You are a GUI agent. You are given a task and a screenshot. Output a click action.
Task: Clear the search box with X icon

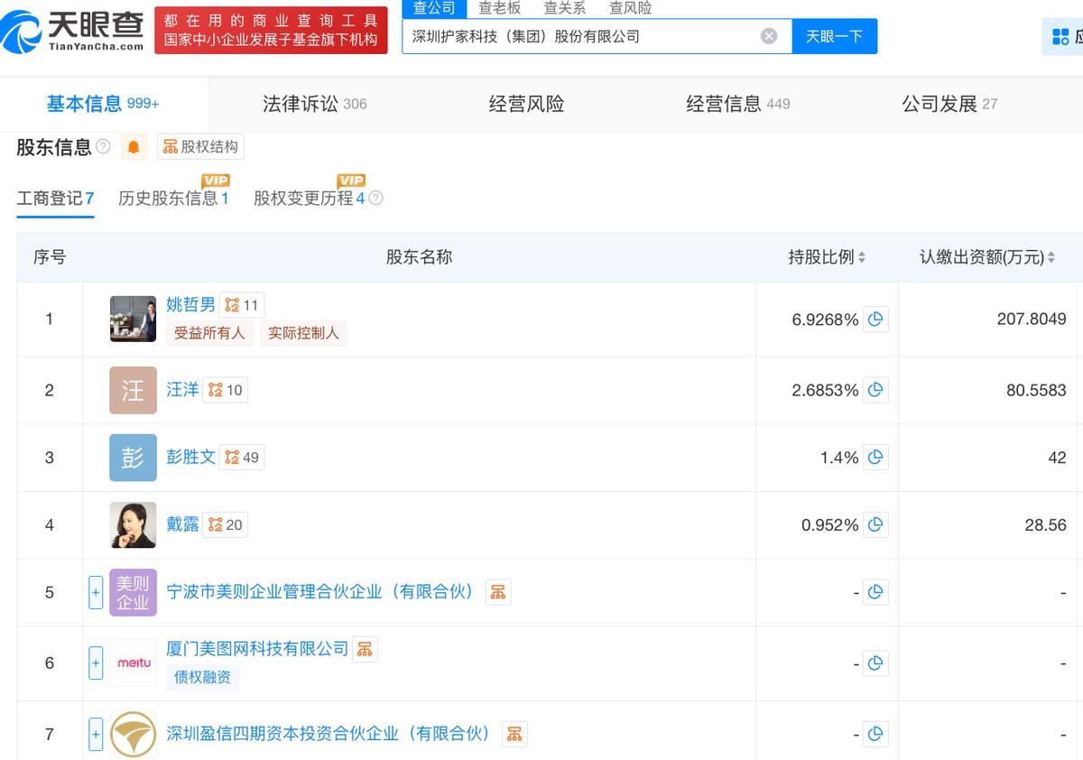[769, 36]
